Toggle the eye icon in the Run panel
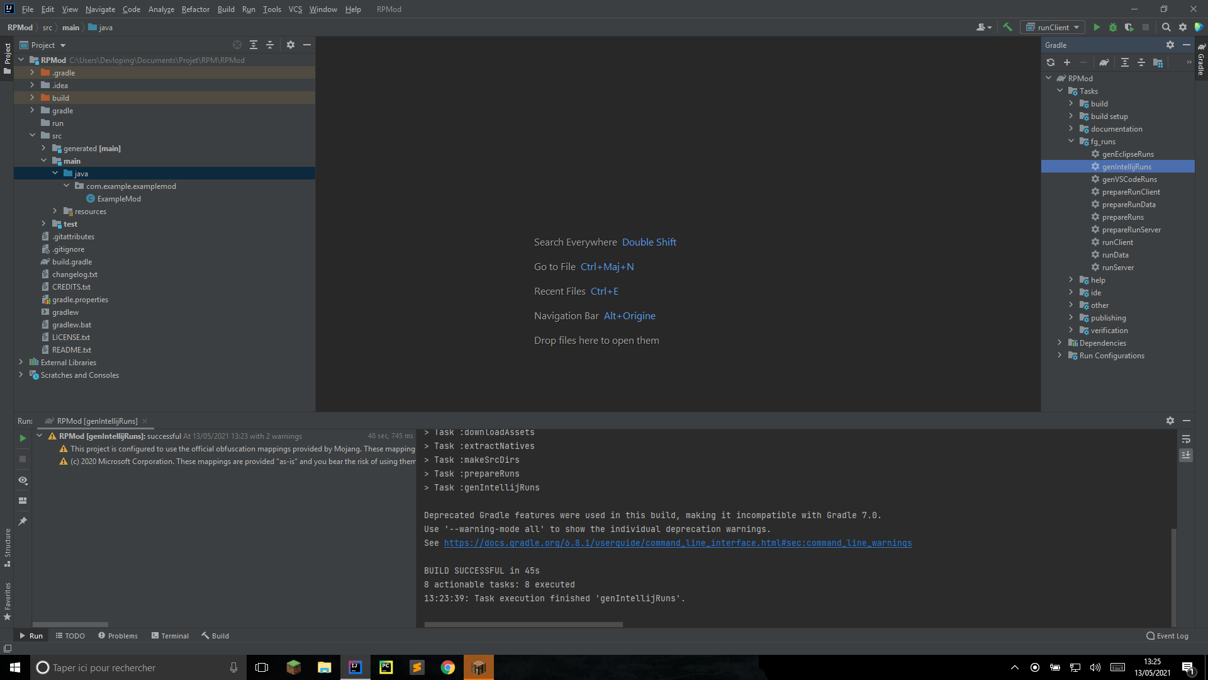 click(23, 480)
